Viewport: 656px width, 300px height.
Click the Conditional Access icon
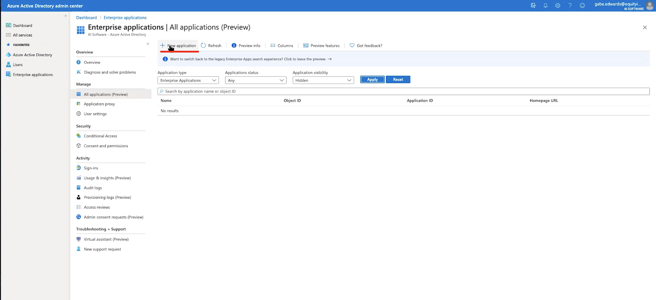point(79,136)
